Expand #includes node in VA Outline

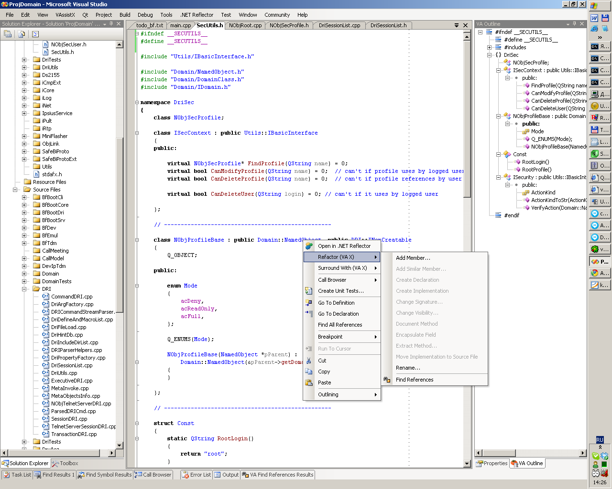coord(490,47)
